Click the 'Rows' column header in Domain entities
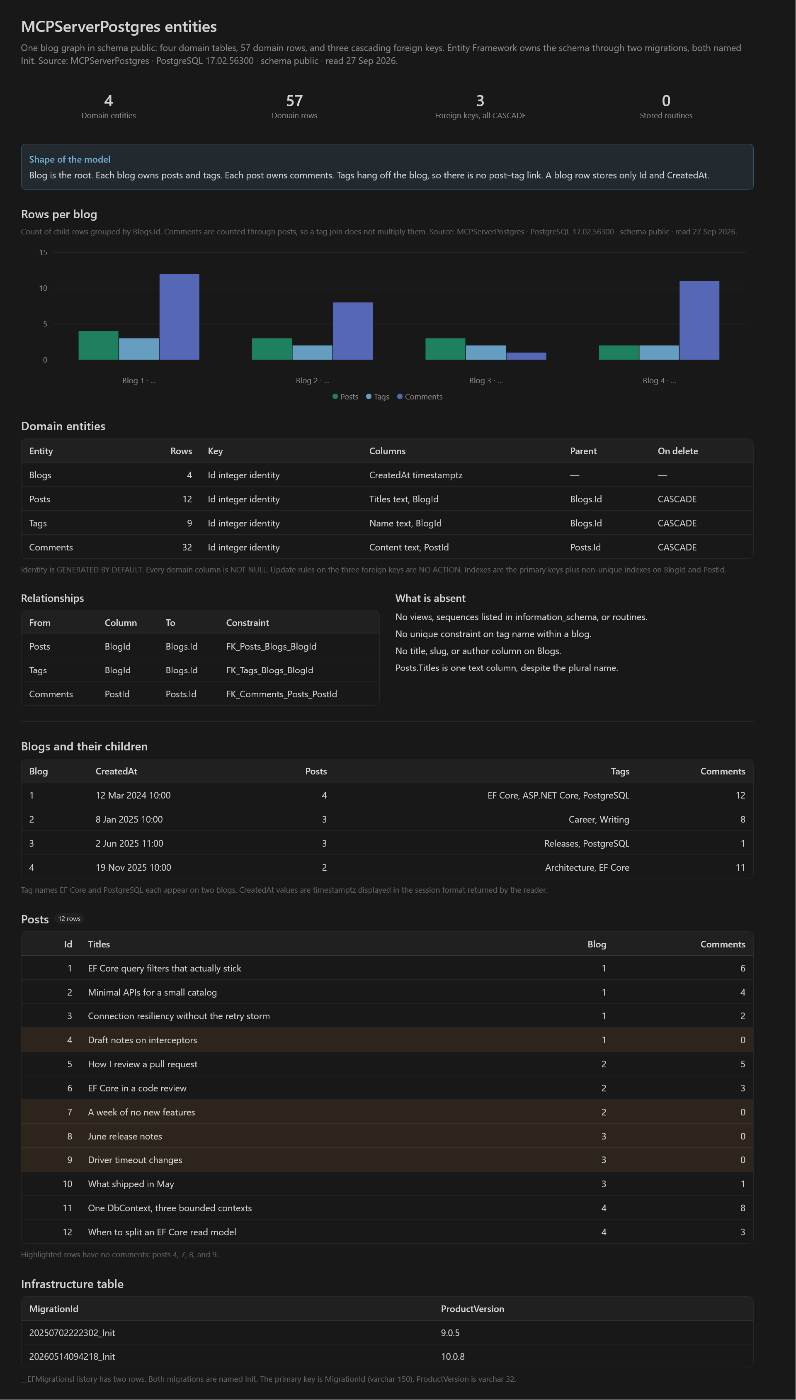796x1400 pixels. coord(181,451)
